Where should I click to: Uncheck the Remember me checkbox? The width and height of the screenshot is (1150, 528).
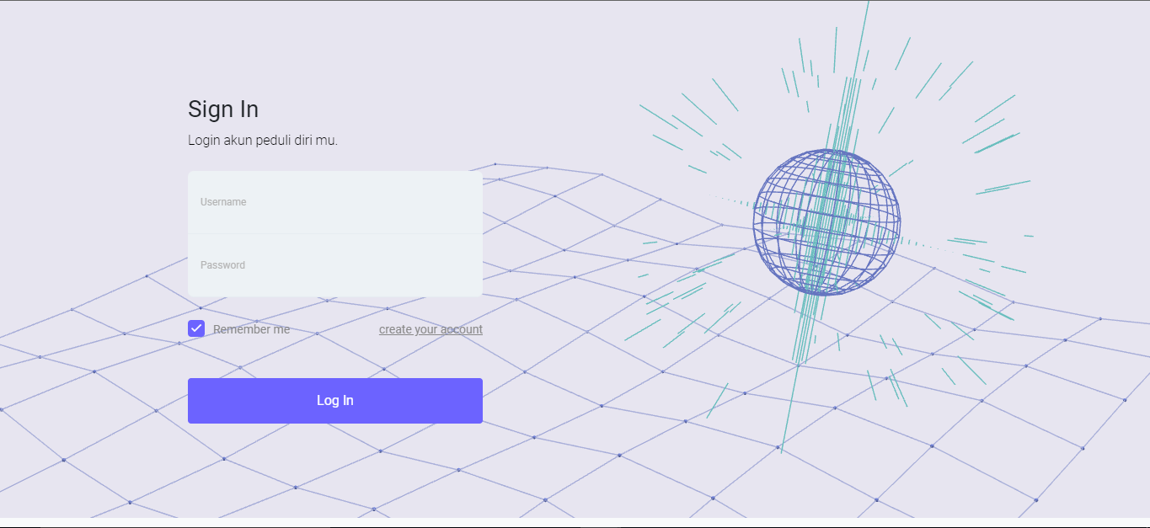(196, 328)
